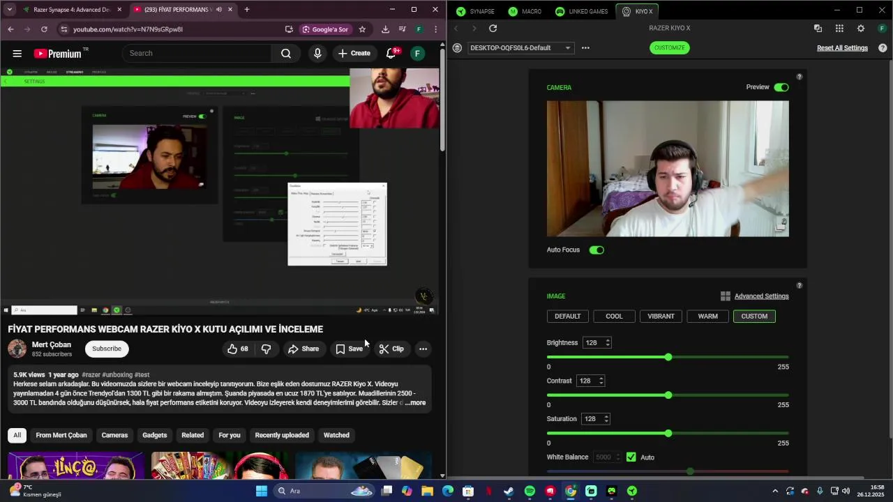Screen dimensions: 893x502
Task: Show hidden system tray icons
Action: tap(774, 492)
